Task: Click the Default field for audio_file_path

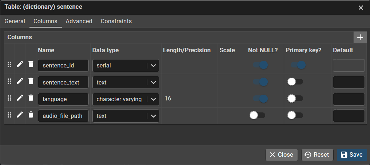Action: tap(349, 116)
